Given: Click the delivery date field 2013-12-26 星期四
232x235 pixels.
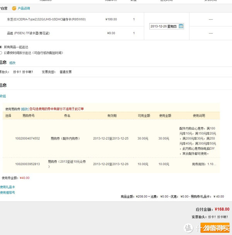Looking at the screenshot, I should click(x=167, y=26).
